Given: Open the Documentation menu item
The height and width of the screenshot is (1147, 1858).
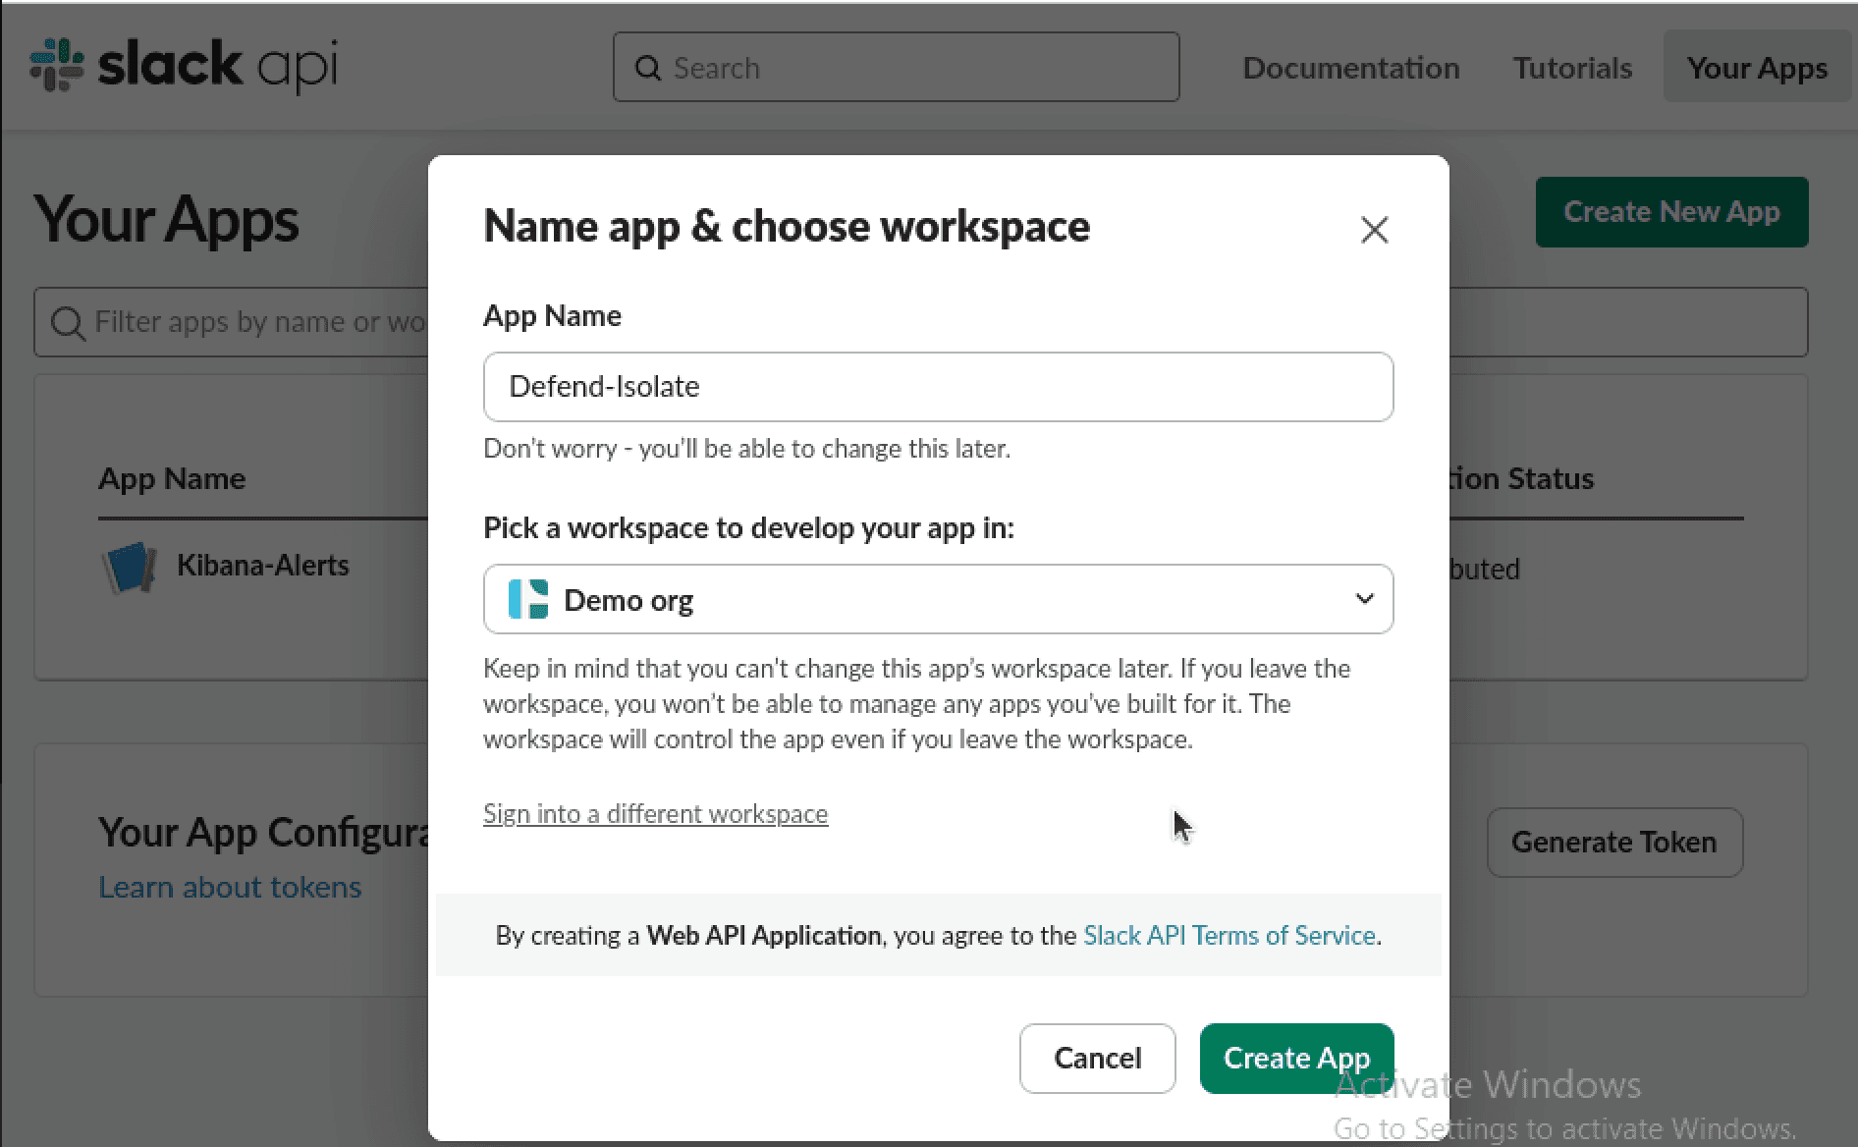Looking at the screenshot, I should 1350,68.
